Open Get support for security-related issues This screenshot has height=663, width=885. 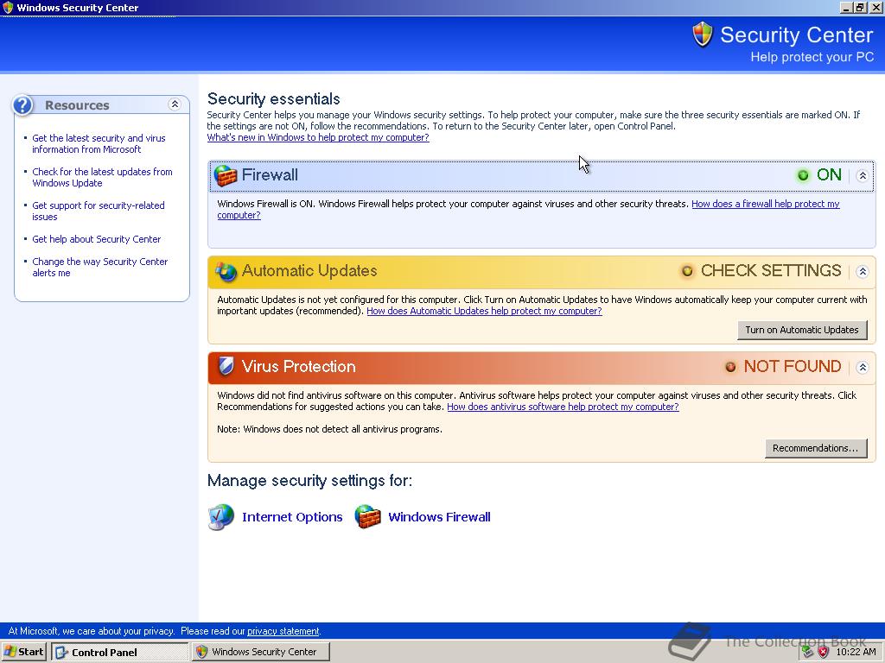[99, 212]
